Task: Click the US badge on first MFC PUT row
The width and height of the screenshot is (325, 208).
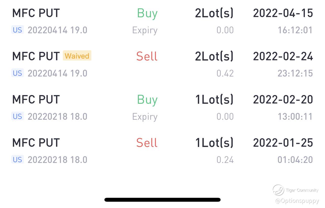Action: [x=18, y=30]
